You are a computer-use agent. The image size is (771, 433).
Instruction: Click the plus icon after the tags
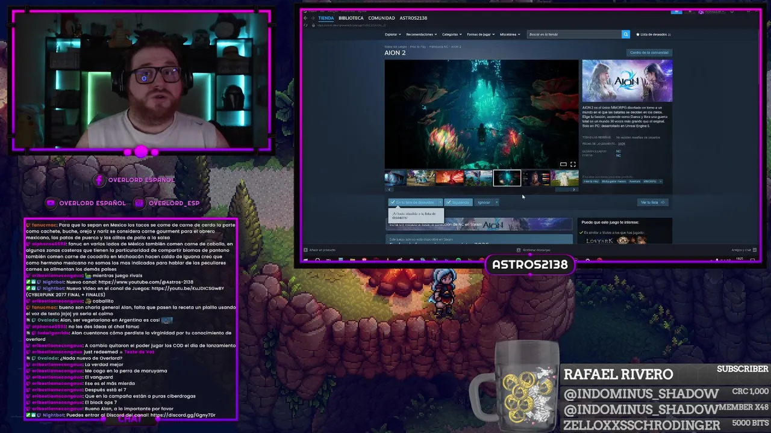[660, 181]
